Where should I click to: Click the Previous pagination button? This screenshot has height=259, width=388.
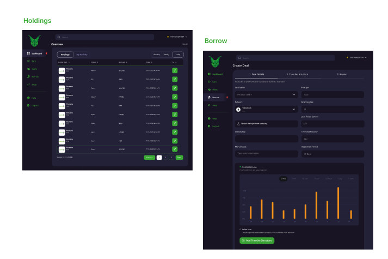click(x=149, y=157)
